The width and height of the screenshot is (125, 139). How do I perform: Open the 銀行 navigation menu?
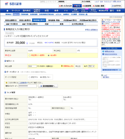pyautogui.click(x=112, y=11)
